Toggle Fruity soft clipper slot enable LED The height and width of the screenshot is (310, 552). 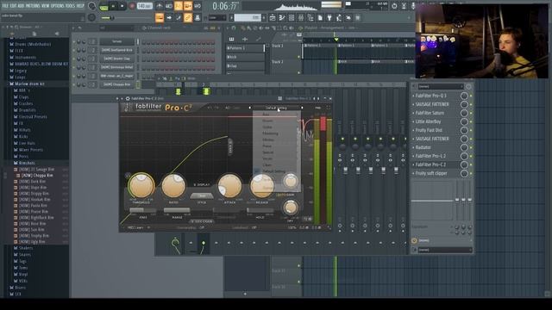coord(471,173)
